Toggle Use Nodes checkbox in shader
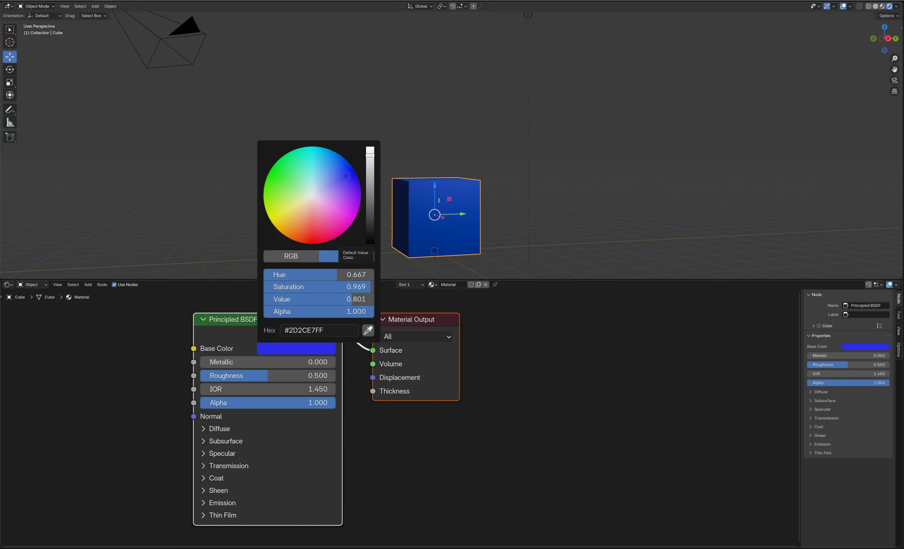Screen dimensions: 904x549 click(114, 284)
